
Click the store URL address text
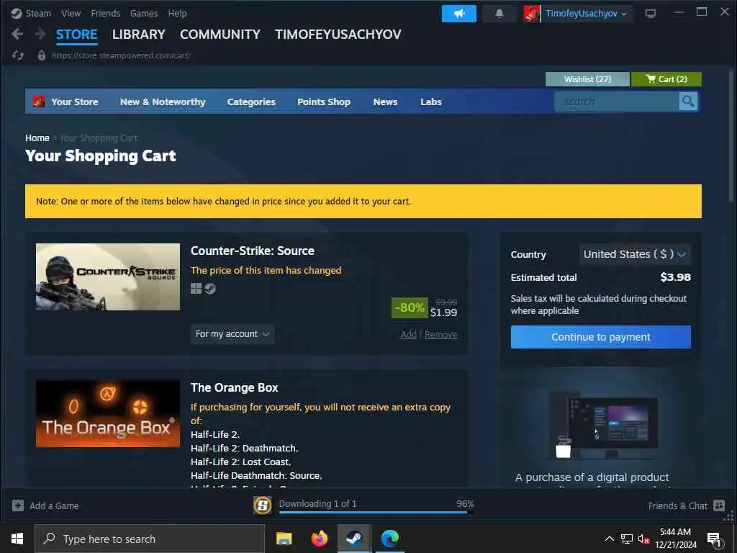click(121, 55)
